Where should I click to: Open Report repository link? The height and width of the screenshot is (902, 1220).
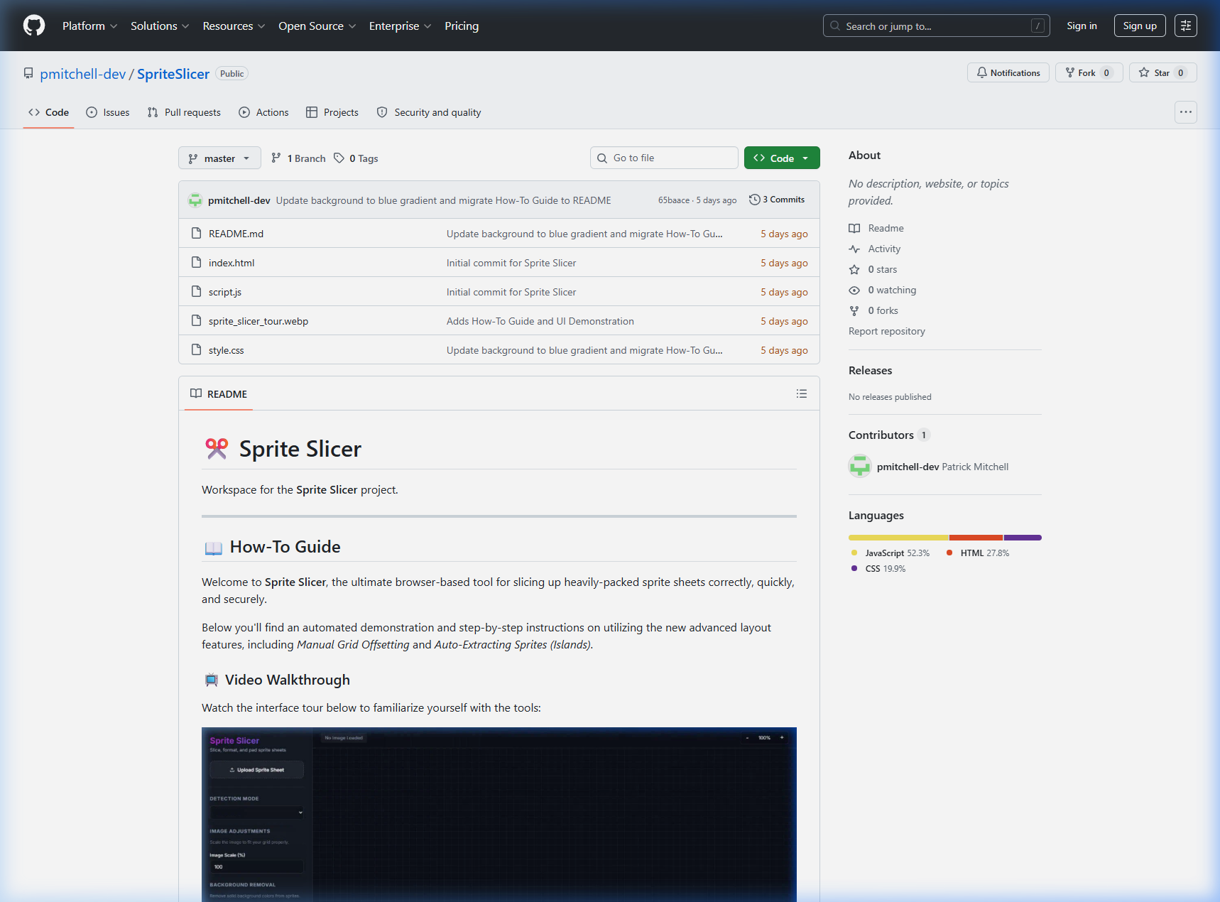point(886,331)
